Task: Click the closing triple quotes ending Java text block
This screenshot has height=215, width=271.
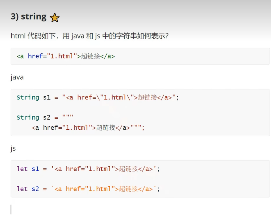Action: click(x=136, y=127)
